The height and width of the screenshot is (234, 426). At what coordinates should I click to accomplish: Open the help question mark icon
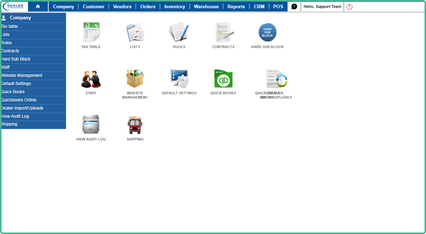point(294,7)
